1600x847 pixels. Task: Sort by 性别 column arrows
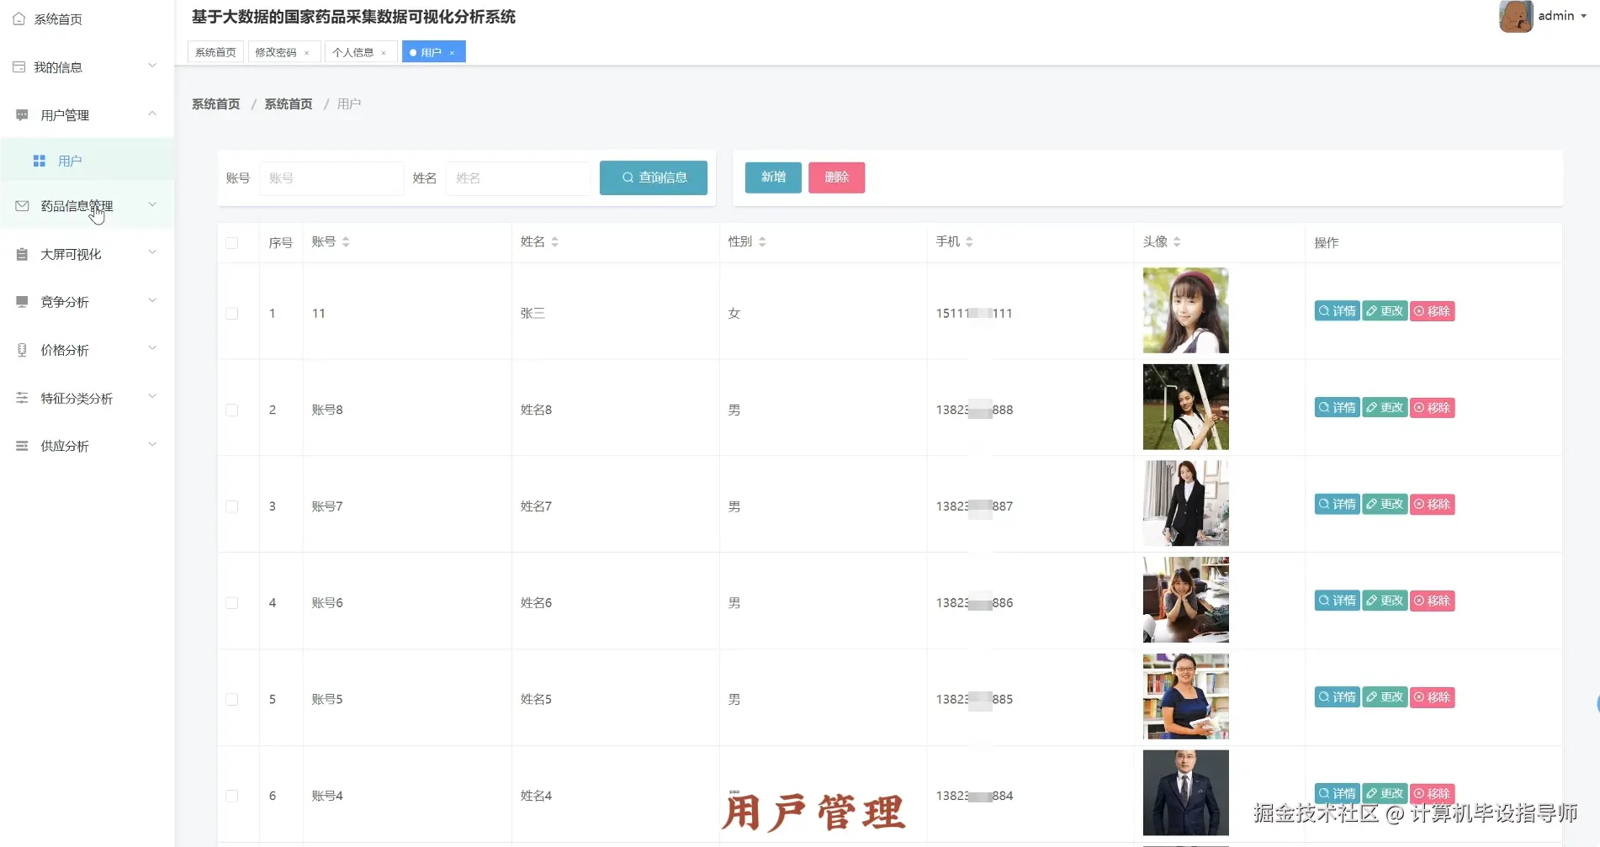click(762, 242)
